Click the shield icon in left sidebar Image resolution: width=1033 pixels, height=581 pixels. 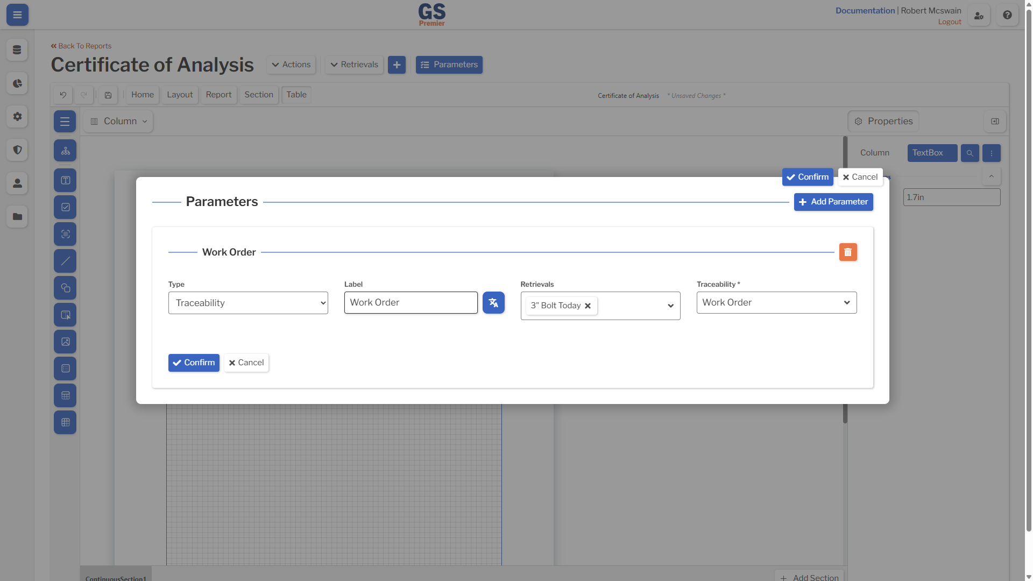(17, 150)
